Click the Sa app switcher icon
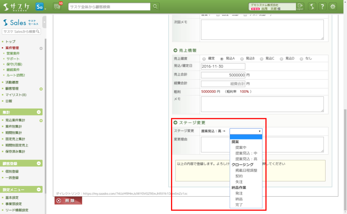 (40, 6)
